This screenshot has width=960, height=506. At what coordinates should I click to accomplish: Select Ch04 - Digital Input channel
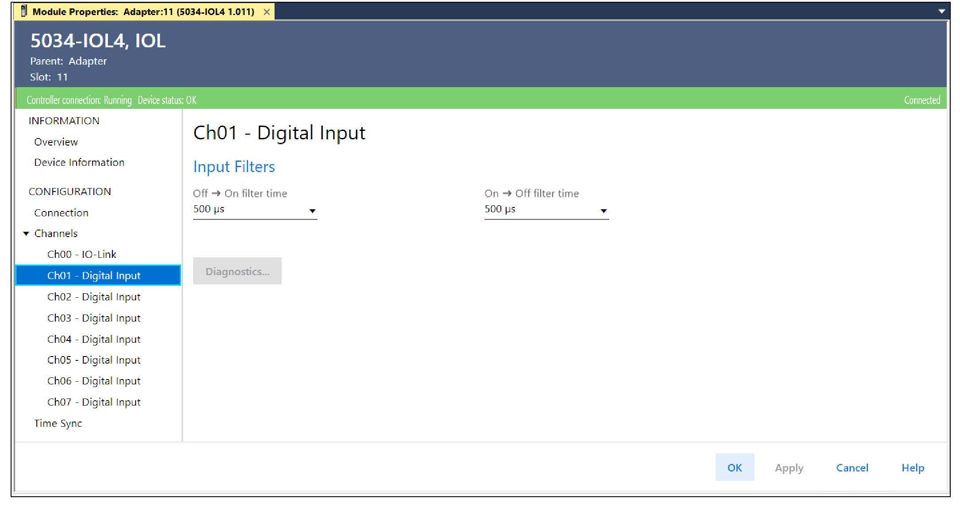[x=94, y=339]
